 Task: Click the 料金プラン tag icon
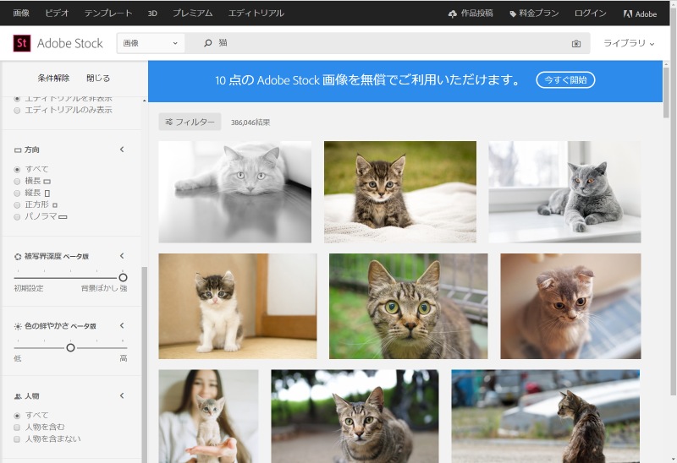pyautogui.click(x=513, y=14)
